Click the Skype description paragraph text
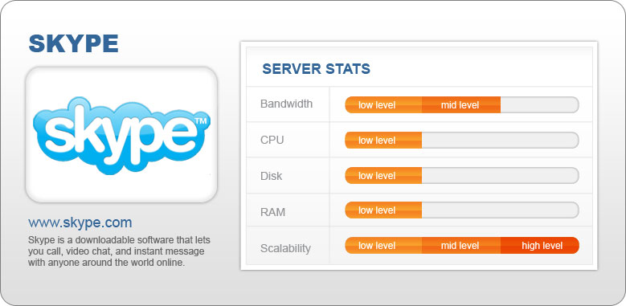626x306 pixels. tap(119, 251)
